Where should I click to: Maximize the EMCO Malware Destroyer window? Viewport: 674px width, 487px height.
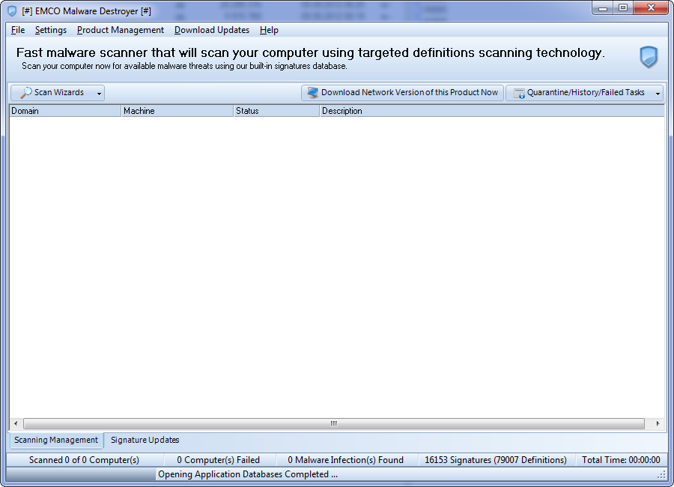pos(623,8)
